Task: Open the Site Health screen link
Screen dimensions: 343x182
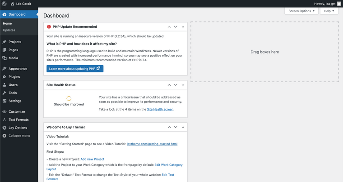Action: click(x=160, y=109)
